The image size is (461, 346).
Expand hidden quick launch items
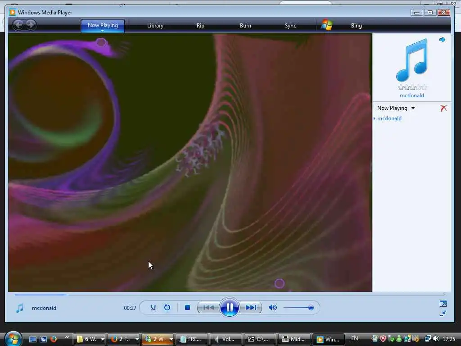click(67, 337)
